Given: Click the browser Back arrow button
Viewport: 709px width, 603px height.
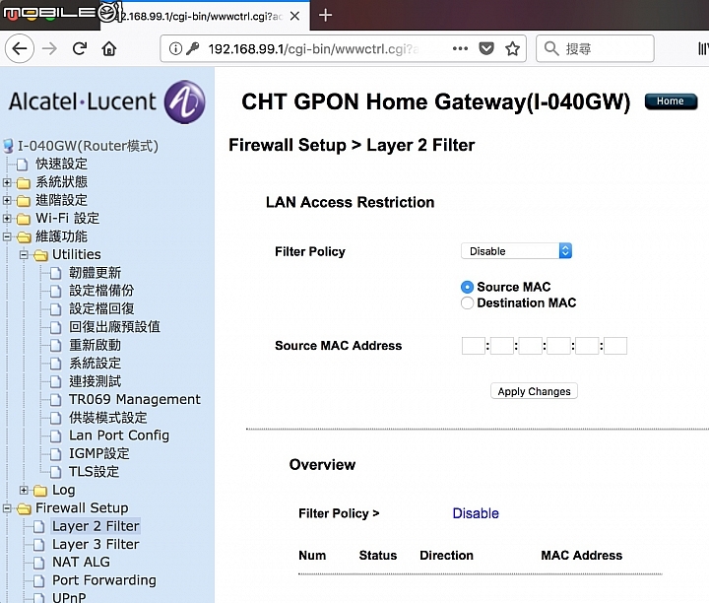Looking at the screenshot, I should click(20, 48).
